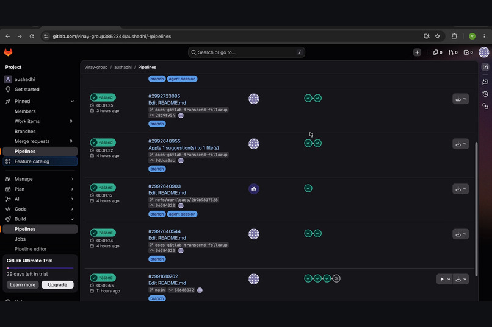The height and width of the screenshot is (327, 492).
Task: Open the Chrome profile avatar V
Action: pos(472,37)
